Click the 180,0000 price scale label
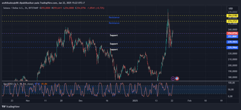 (x=232, y=77)
